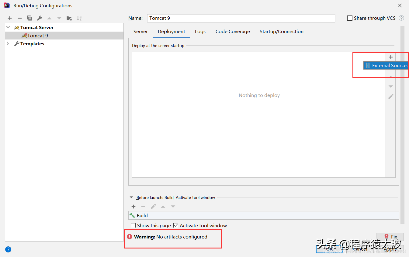This screenshot has width=409, height=257.
Task: Click the Fix button
Action: click(x=390, y=237)
